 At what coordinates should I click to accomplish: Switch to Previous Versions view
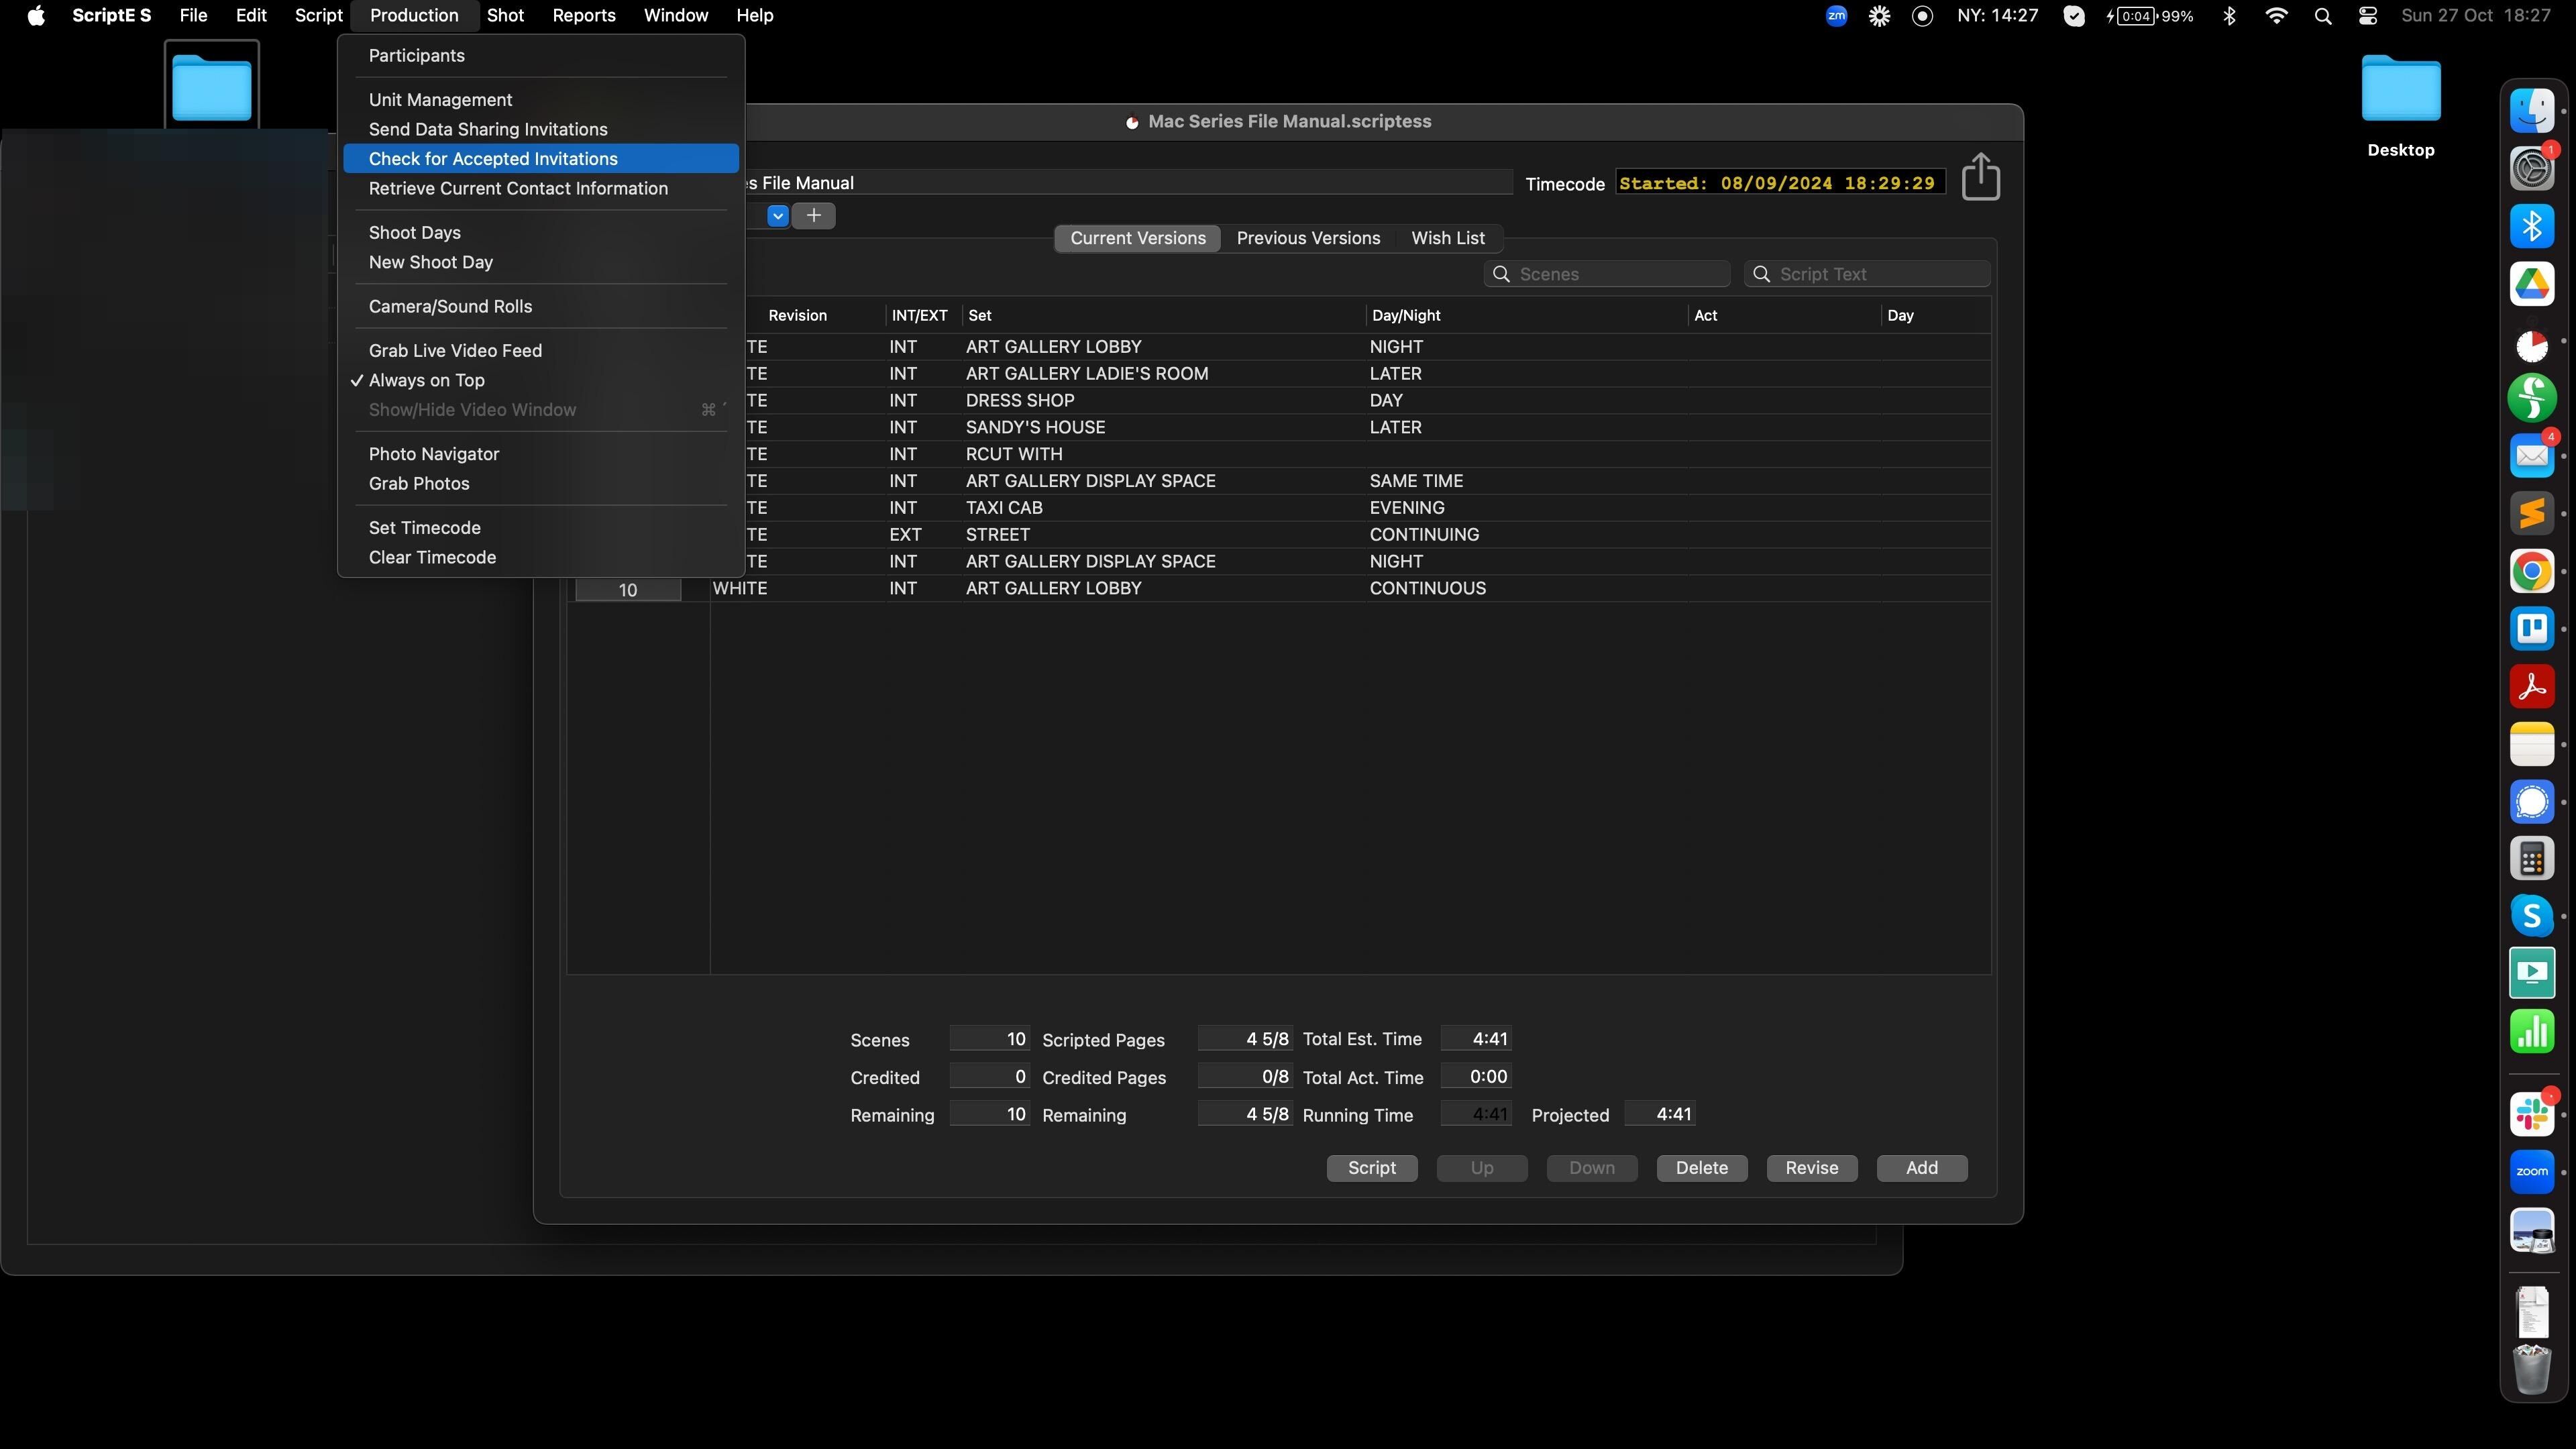point(1308,238)
